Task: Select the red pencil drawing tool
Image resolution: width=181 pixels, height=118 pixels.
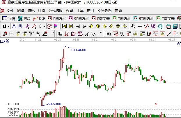Action: pos(5,34)
